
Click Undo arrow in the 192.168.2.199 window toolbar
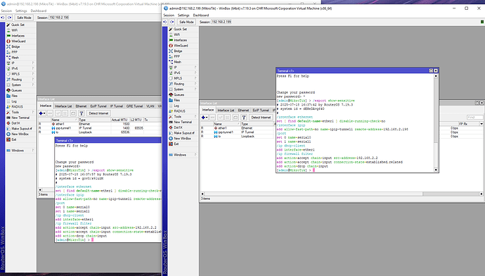(165, 22)
